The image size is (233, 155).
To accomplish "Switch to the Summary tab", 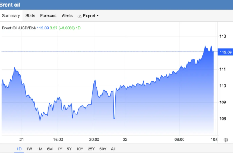I will (11, 15).
